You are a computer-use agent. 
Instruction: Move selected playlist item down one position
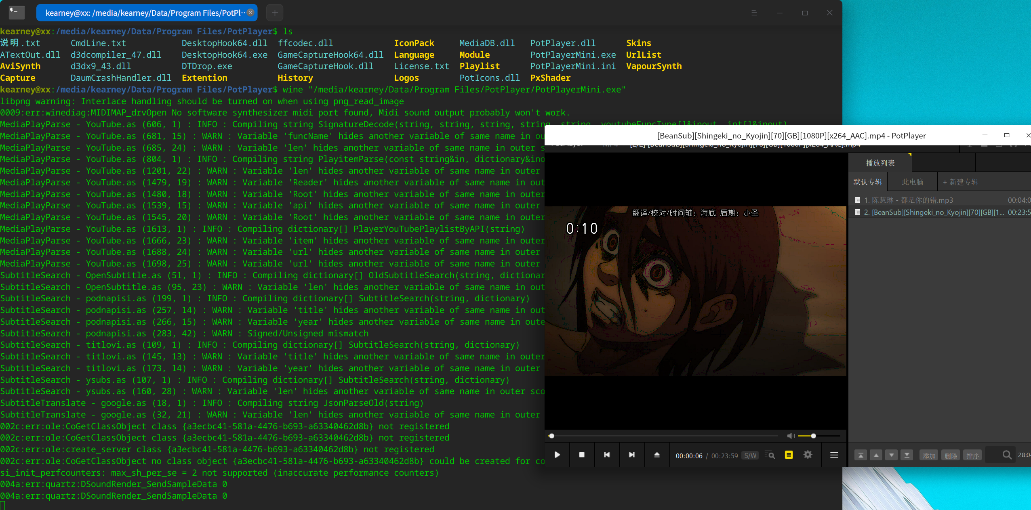[892, 455]
